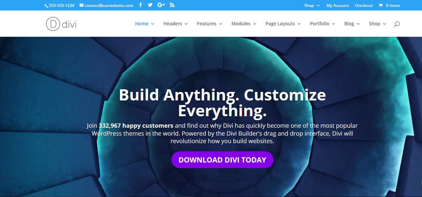Image resolution: width=422 pixels, height=197 pixels.
Task: Click the Divi logo
Action: pyautogui.click(x=61, y=24)
